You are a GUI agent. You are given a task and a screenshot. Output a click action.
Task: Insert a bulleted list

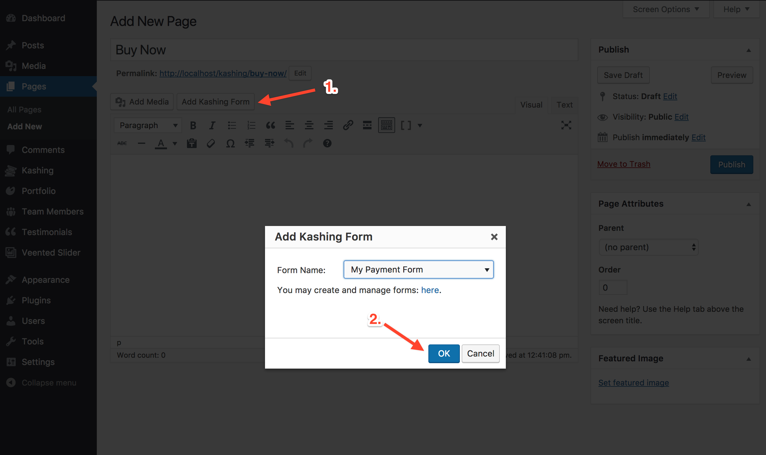click(232, 125)
